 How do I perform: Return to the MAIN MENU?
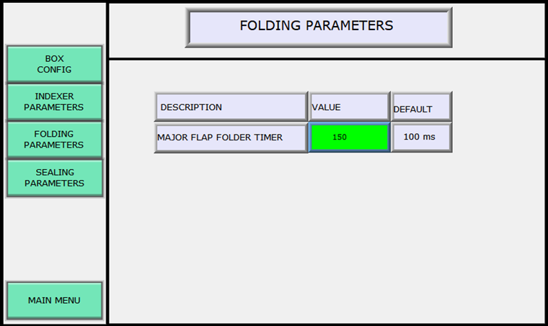[x=54, y=300]
